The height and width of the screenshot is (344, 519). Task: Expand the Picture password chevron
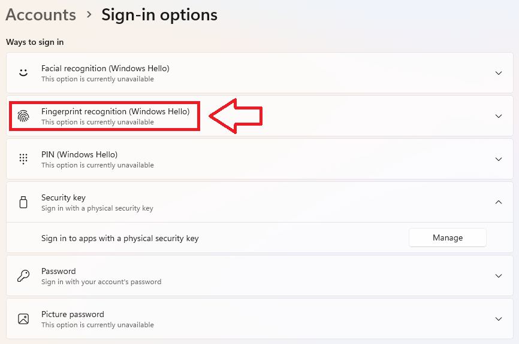[x=498, y=319]
